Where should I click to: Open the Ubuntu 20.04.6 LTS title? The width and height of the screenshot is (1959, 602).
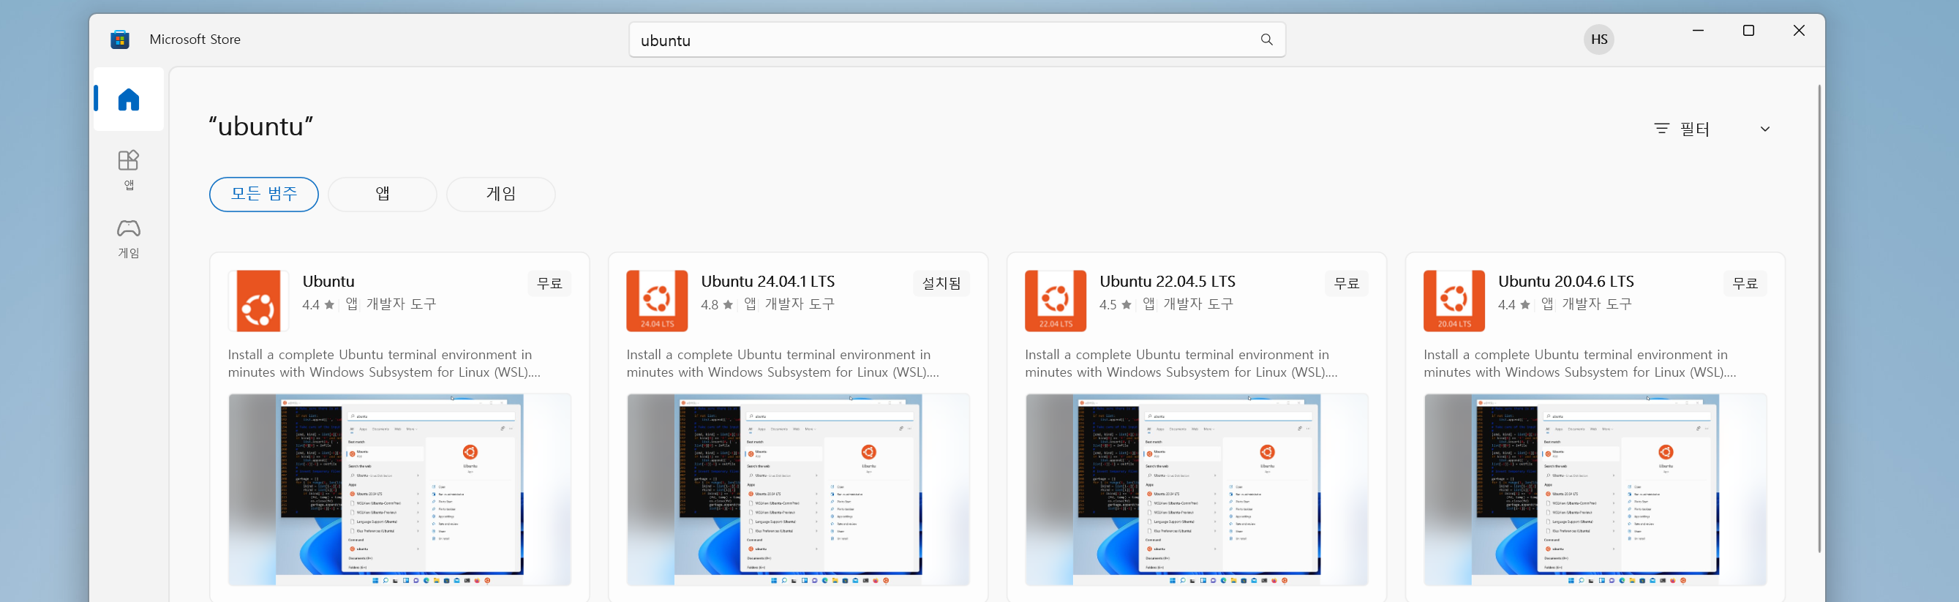(1566, 281)
